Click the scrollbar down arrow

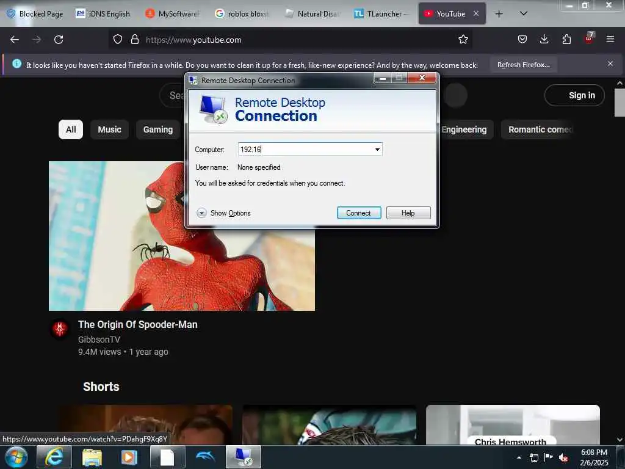click(x=620, y=440)
